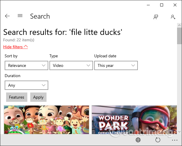The width and height of the screenshot is (182, 146).
Task: Click the 'Found: 22 item(s)' text
Action: click(x=19, y=40)
